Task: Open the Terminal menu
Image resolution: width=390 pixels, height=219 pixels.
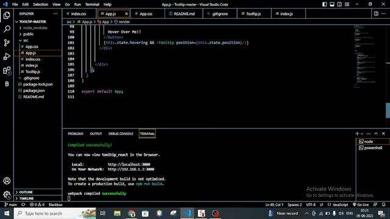Action: (x=92, y=4)
